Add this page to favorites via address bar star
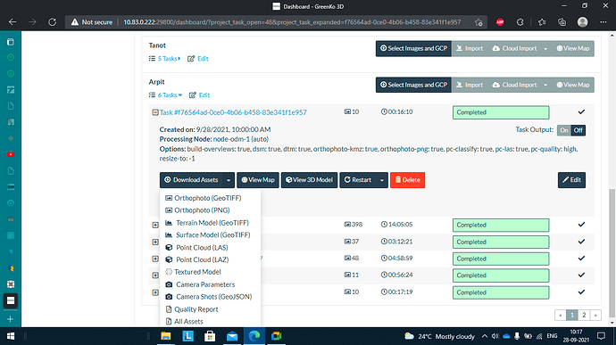Screen dimensions: 616x345 (479, 22)
